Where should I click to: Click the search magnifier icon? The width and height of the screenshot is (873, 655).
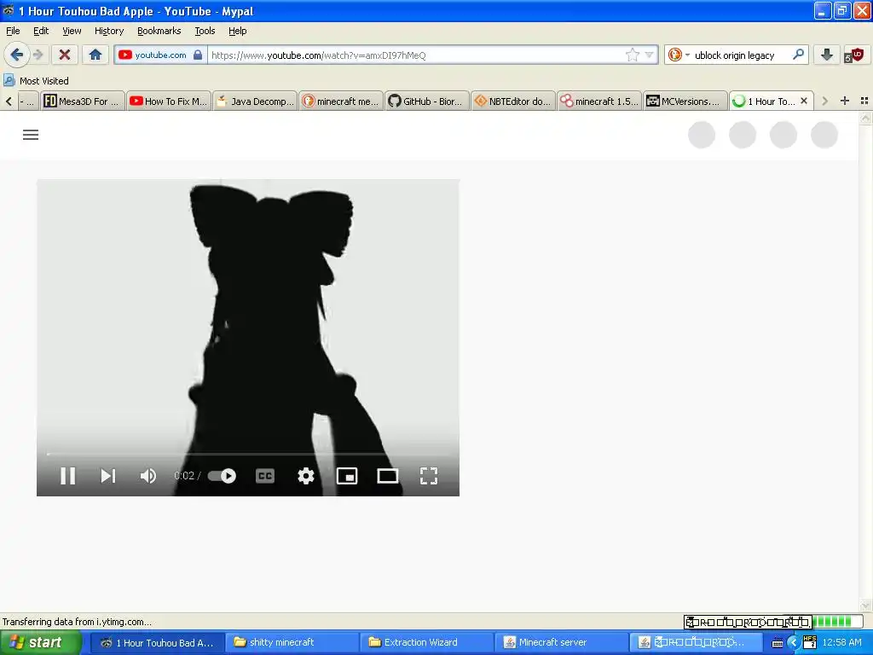point(798,55)
